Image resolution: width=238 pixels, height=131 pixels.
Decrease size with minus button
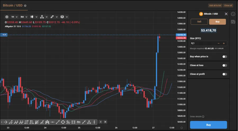pos(219,43)
